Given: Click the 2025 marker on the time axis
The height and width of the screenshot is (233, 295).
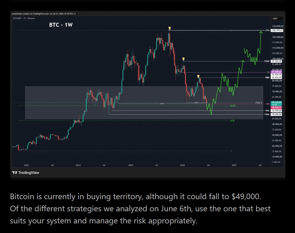Looking at the screenshot, I should pyautogui.click(x=131, y=165).
